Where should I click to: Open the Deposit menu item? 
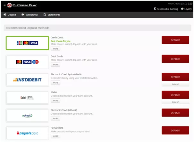click(x=10, y=15)
